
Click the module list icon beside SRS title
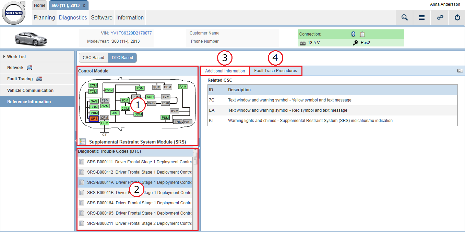click(x=82, y=141)
